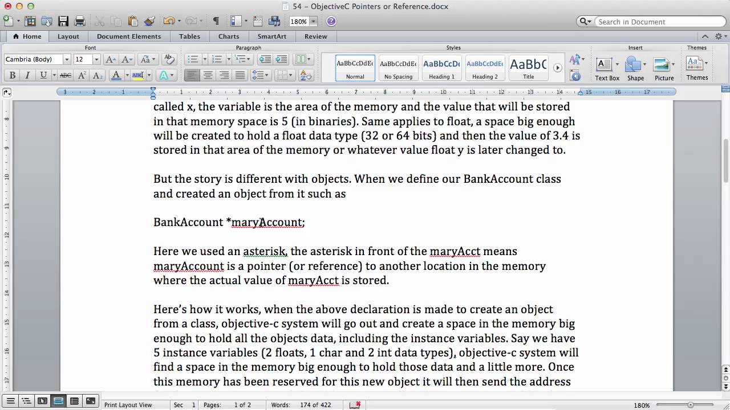
Task: Save the document with floppy icon
Action: pyautogui.click(x=63, y=21)
